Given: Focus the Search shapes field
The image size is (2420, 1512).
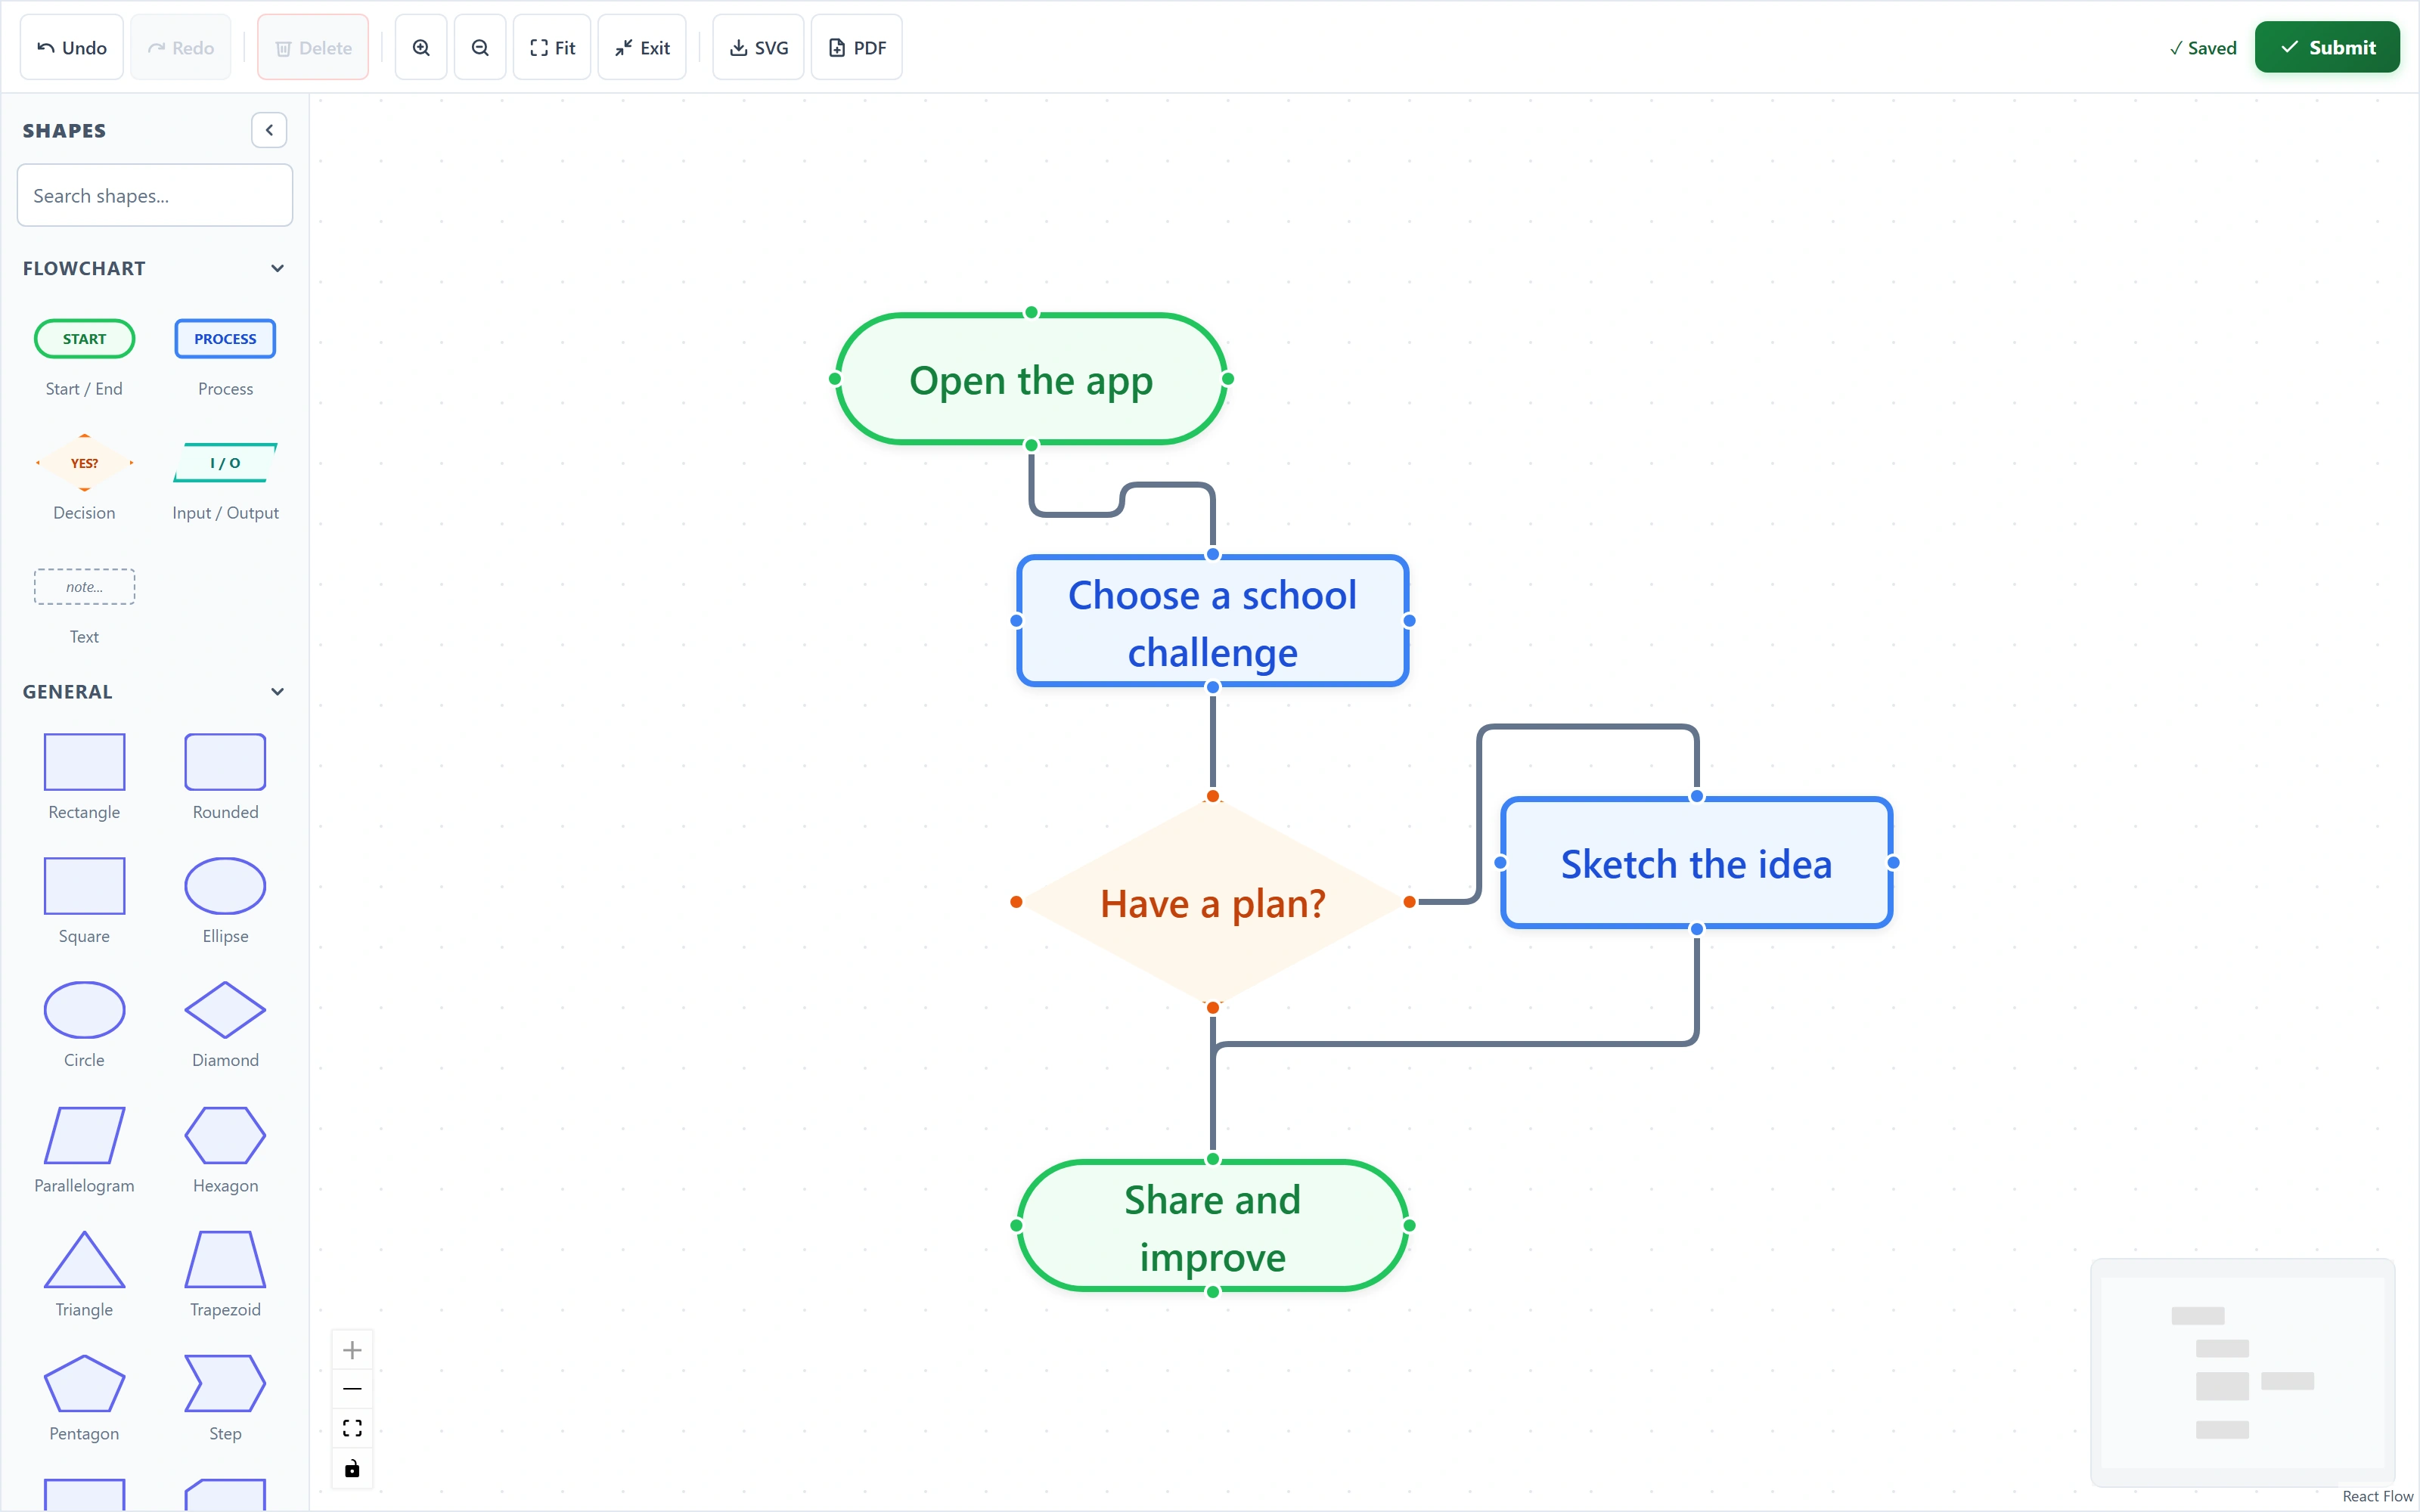Looking at the screenshot, I should tap(155, 195).
